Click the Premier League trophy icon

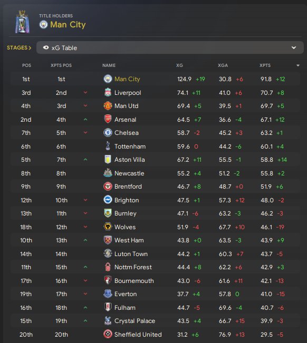click(x=22, y=22)
